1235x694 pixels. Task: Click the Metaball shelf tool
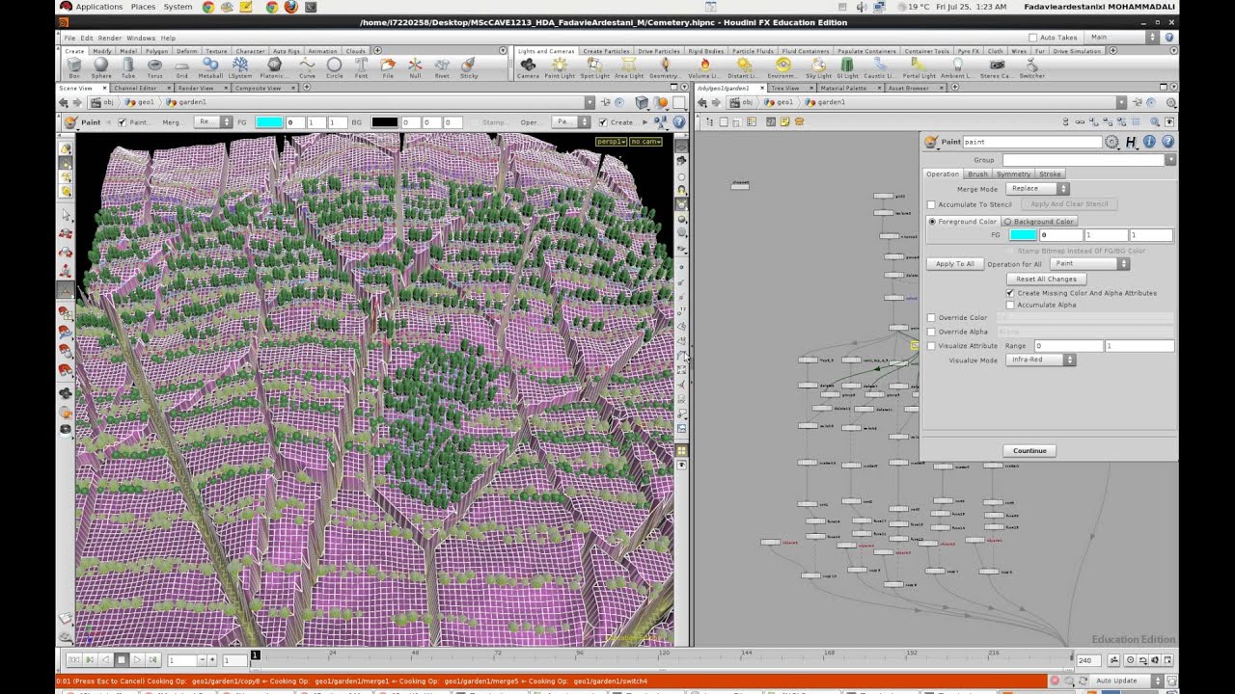(210, 67)
